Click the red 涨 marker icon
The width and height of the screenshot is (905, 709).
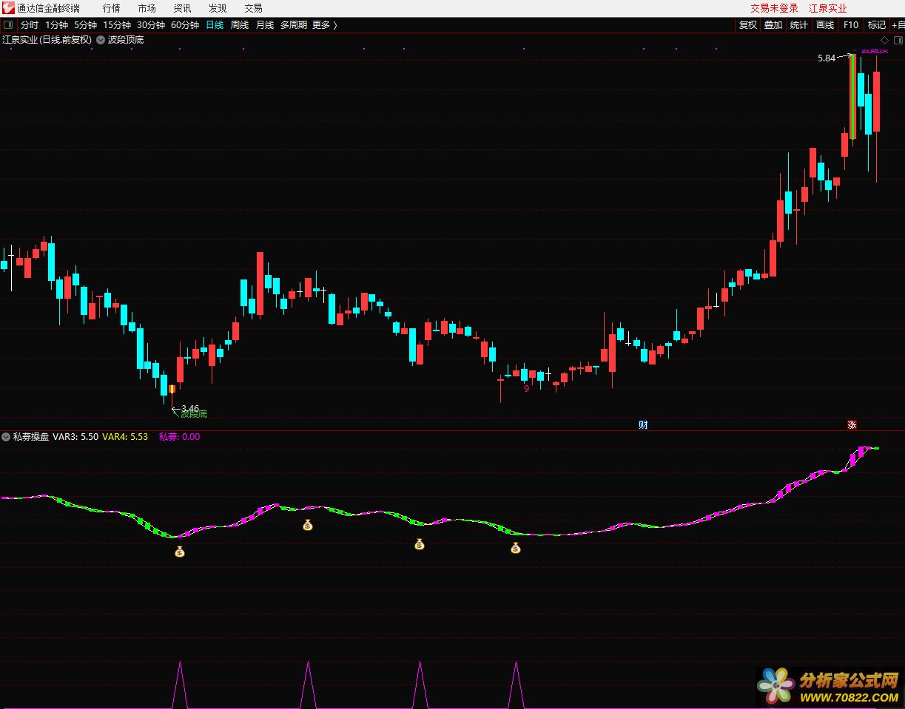coord(852,424)
